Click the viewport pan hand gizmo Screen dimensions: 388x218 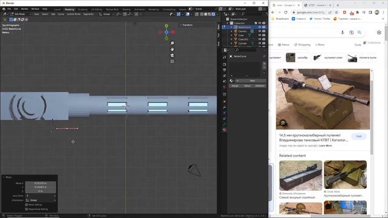pyautogui.click(x=172, y=49)
